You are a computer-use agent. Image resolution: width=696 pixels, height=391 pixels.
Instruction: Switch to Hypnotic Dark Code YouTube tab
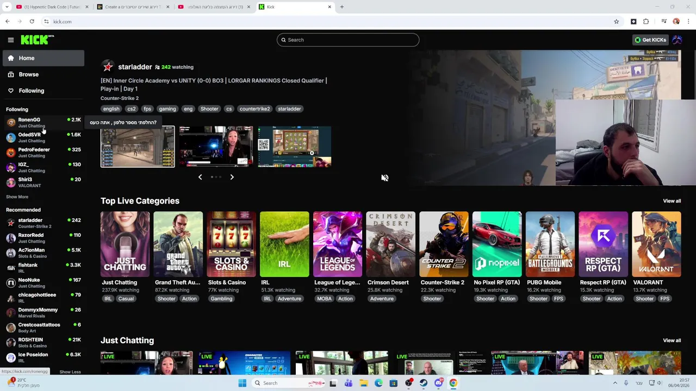point(52,7)
